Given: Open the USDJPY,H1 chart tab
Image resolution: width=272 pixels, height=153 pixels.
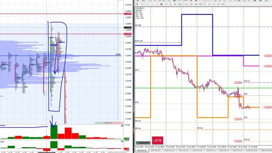Looking at the screenshot, I should pyautogui.click(x=211, y=150).
